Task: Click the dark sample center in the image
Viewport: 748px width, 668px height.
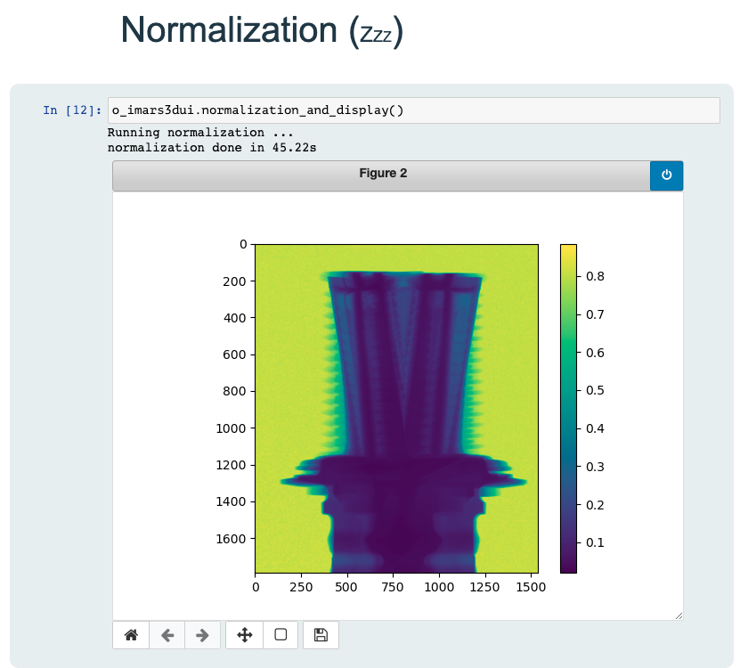Action: click(397, 517)
